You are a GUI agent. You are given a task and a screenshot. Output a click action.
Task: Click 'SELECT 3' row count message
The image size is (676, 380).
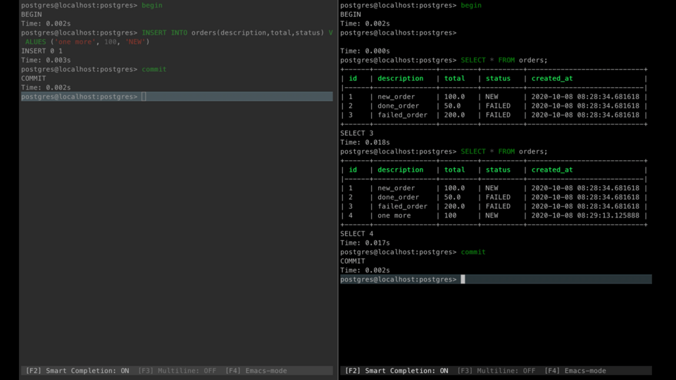(356, 133)
